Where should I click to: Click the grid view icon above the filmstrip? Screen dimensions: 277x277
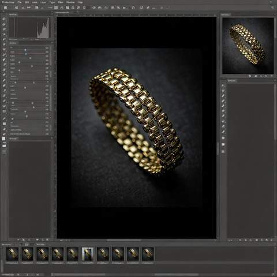(27, 244)
